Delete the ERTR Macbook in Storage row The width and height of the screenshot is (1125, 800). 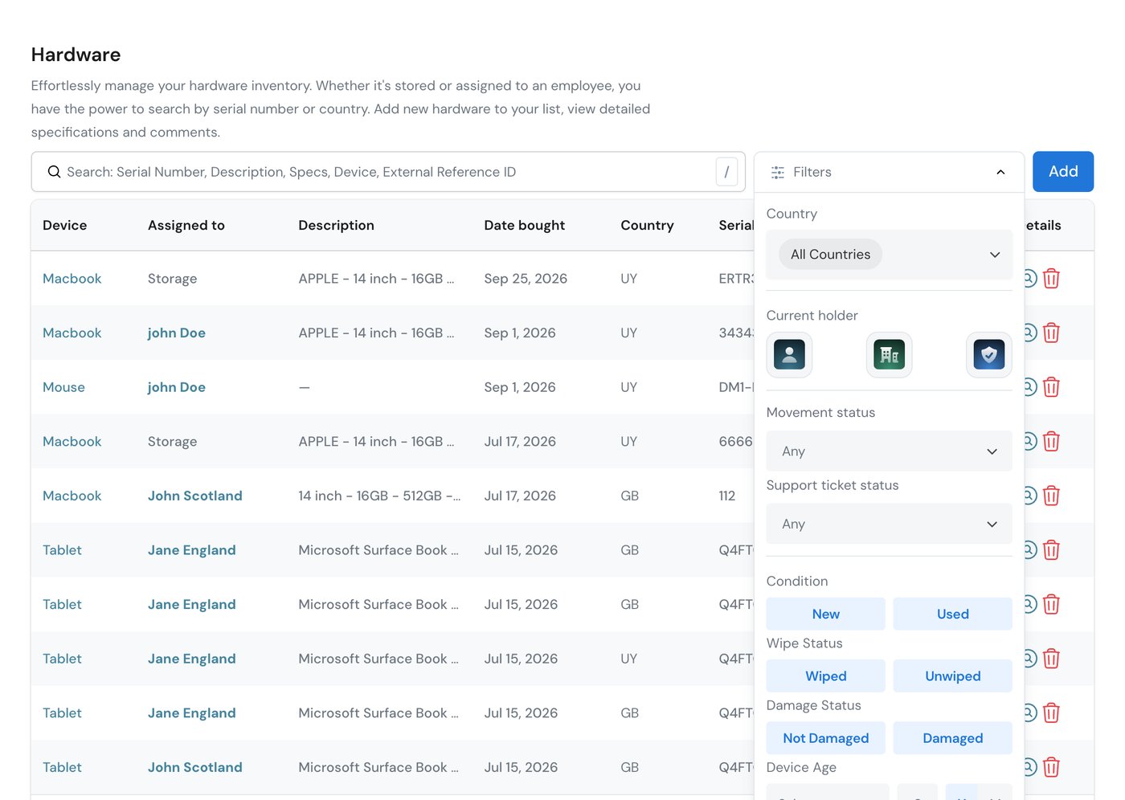pyautogui.click(x=1051, y=279)
